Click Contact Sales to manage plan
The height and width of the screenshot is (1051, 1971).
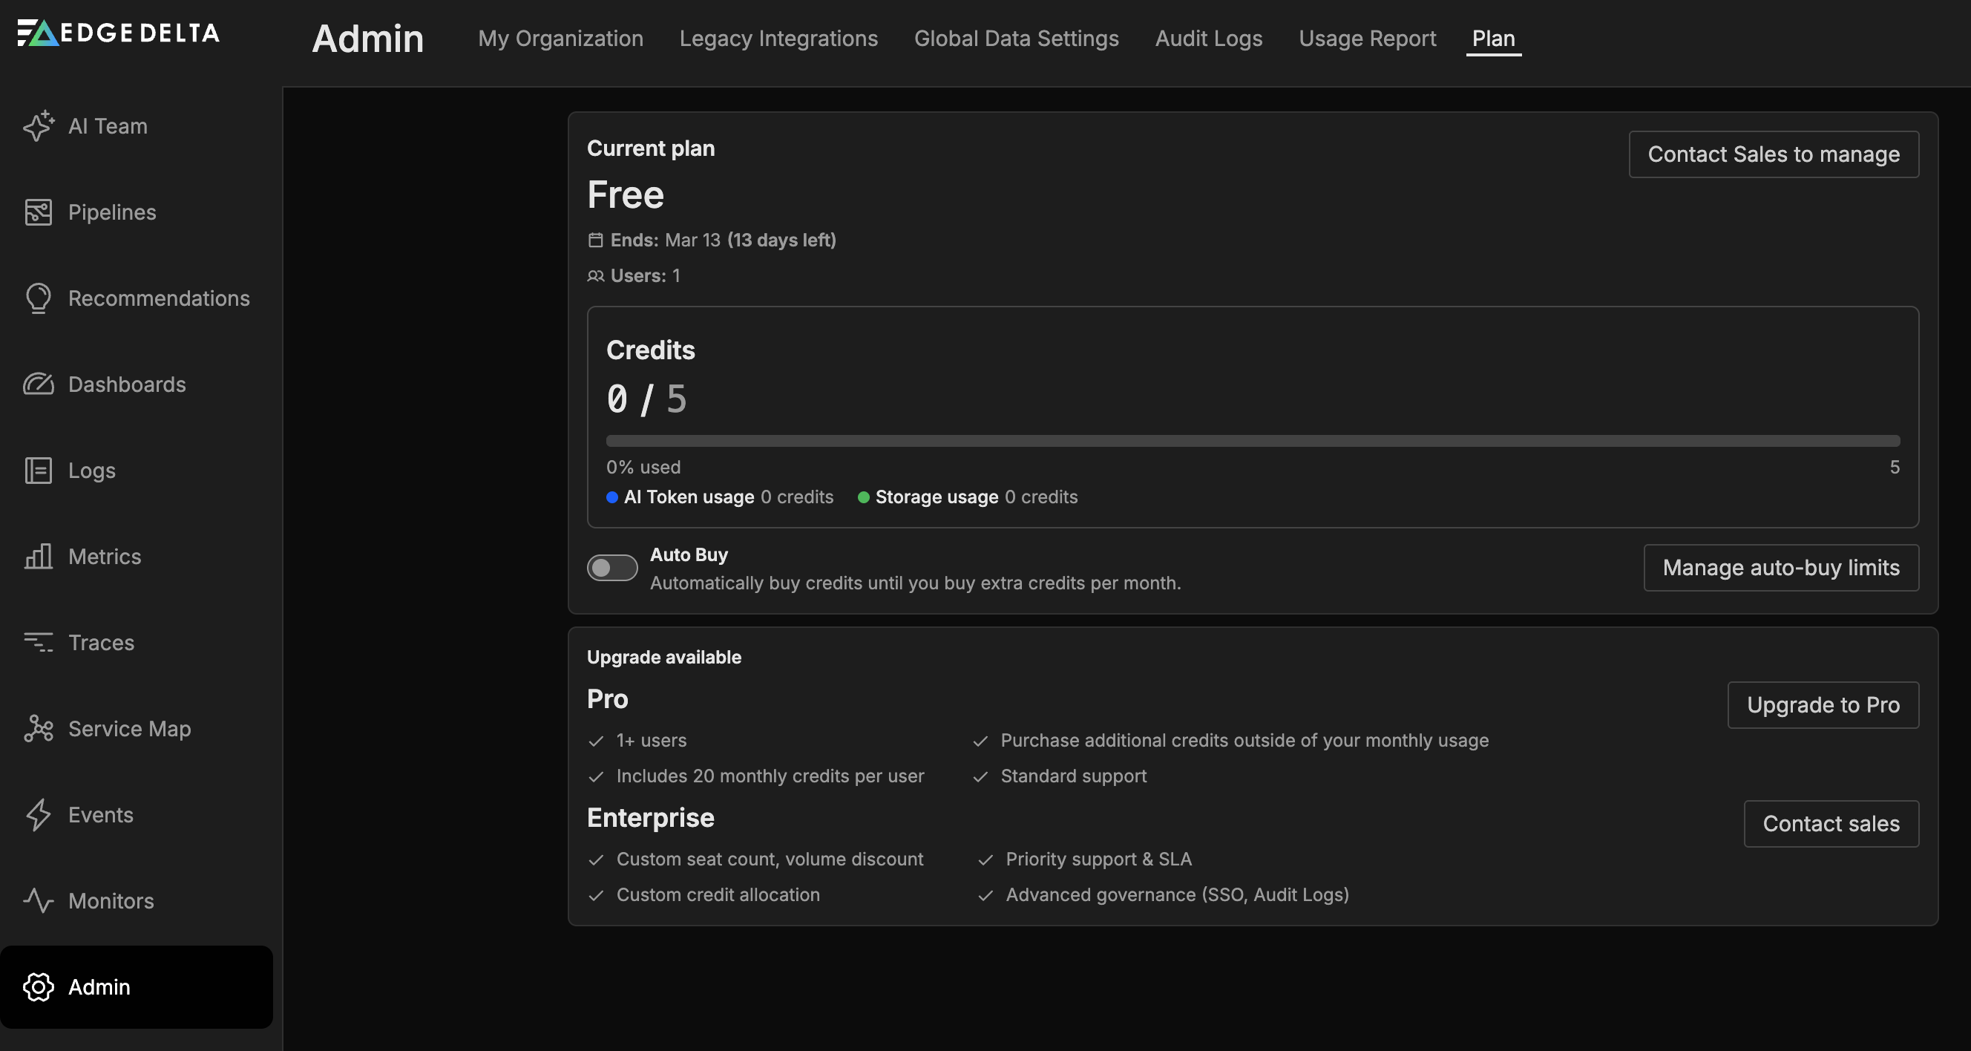click(x=1774, y=154)
